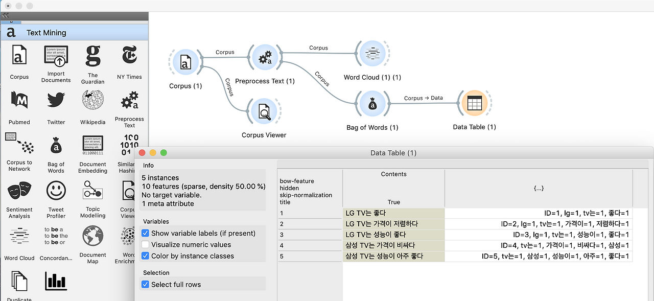The image size is (654, 301).
Task: Click the cell starting with 'ID=5, tv는=1'
Action: (x=539, y=256)
